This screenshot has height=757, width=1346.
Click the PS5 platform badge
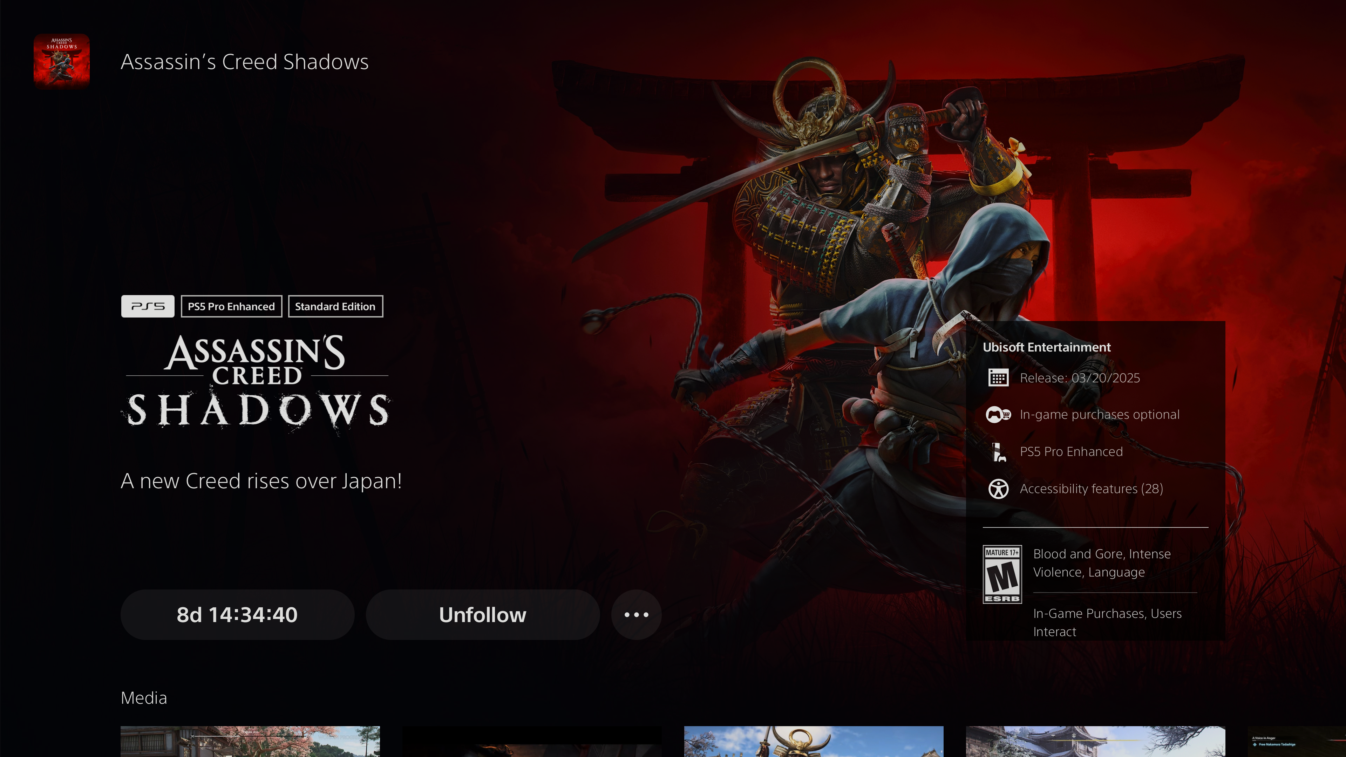[x=147, y=306]
